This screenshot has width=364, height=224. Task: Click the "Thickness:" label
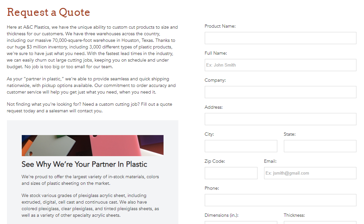point(294,215)
